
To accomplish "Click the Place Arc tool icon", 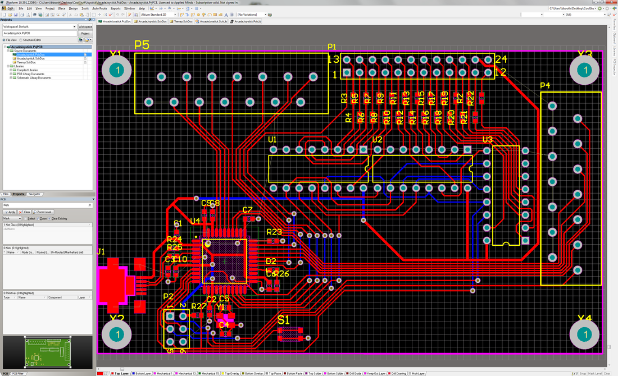I will tap(210, 15).
